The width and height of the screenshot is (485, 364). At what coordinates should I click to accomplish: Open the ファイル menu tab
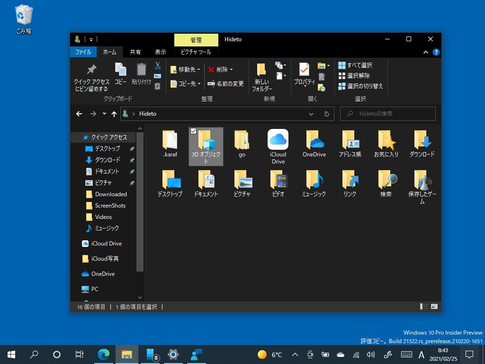coord(83,52)
